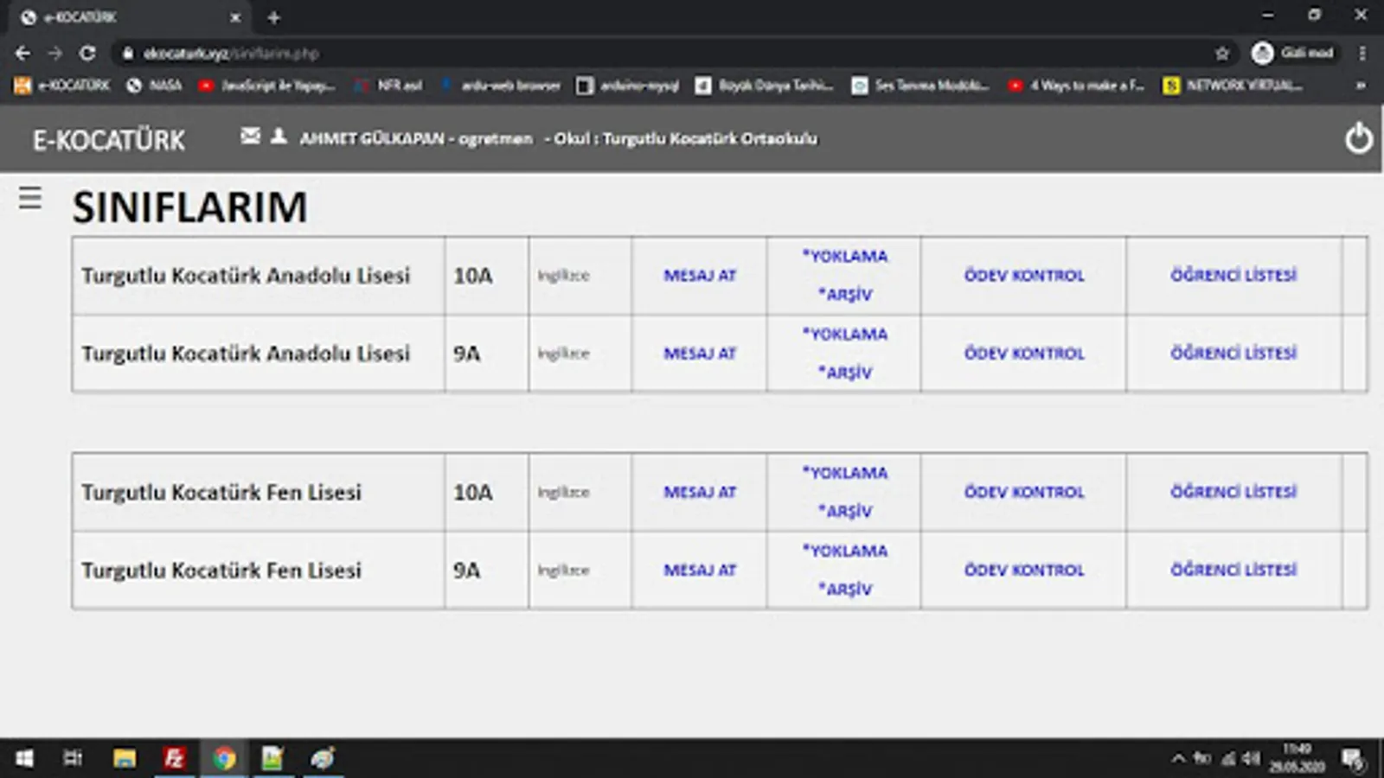
Task: Open ÖDEV KONTROL for Fen Lisesi 10A
Action: tap(1024, 492)
